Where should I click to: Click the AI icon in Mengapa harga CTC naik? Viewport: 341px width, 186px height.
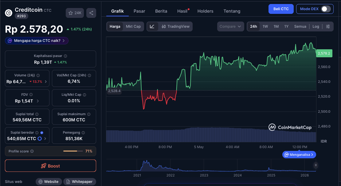(x=10, y=41)
